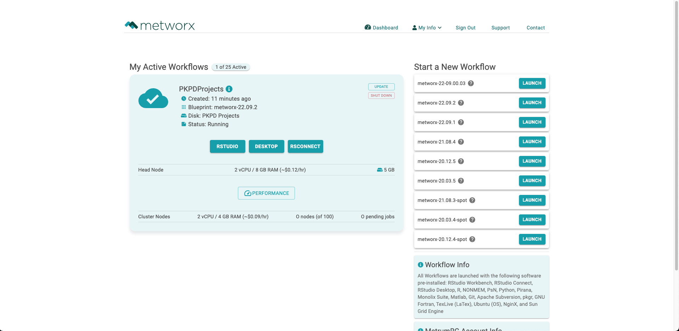Click the Head Node spec text
Screen dimensions: 679x331
point(270,170)
